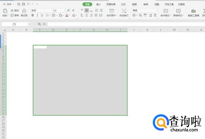Screen dimensions: 205x139
Task: Click the fx insert function icon
Action: 44,24
